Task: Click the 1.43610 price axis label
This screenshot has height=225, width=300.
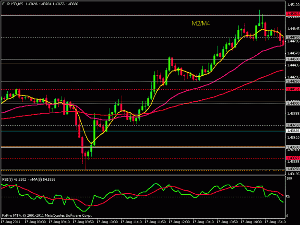Action: click(x=293, y=138)
